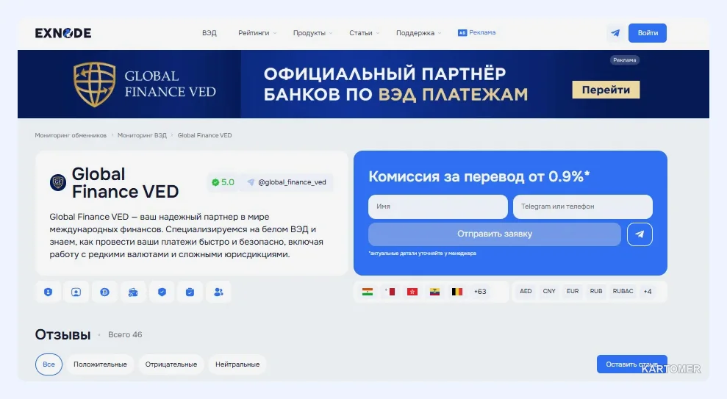Image resolution: width=727 pixels, height=399 pixels.
Task: Click the RUBAC currency tag
Action: click(623, 292)
